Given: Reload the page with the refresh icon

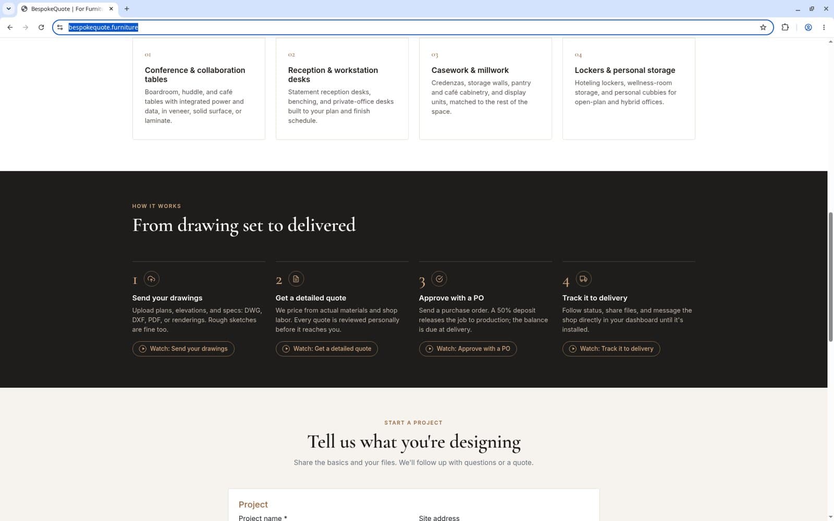Looking at the screenshot, I should pos(41,27).
